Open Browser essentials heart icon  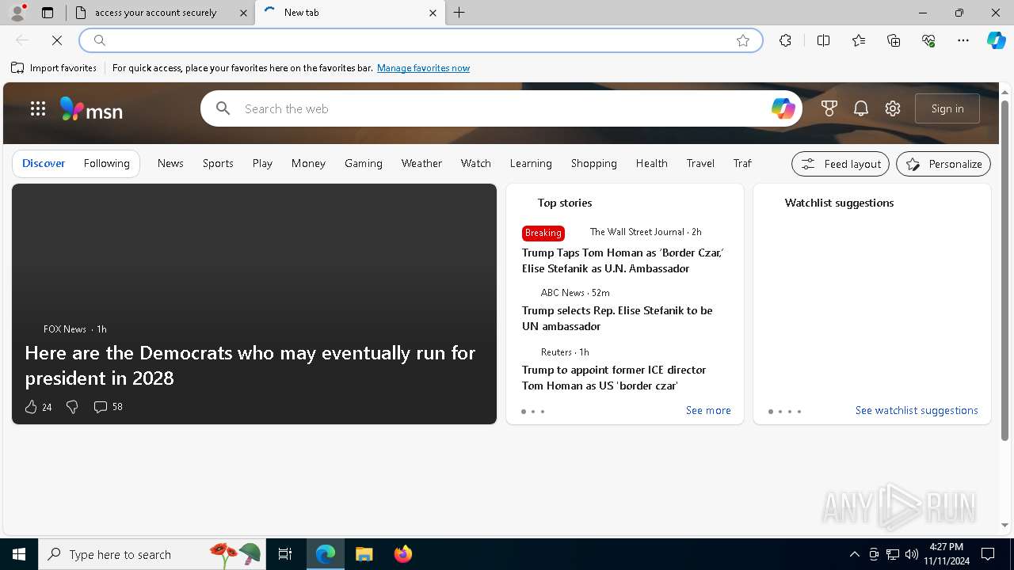928,40
